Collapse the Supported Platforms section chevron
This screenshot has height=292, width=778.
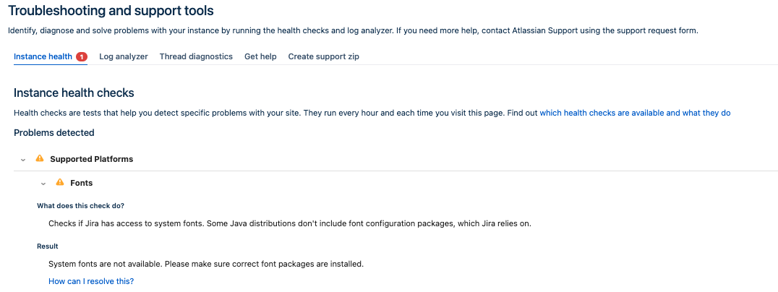(23, 159)
